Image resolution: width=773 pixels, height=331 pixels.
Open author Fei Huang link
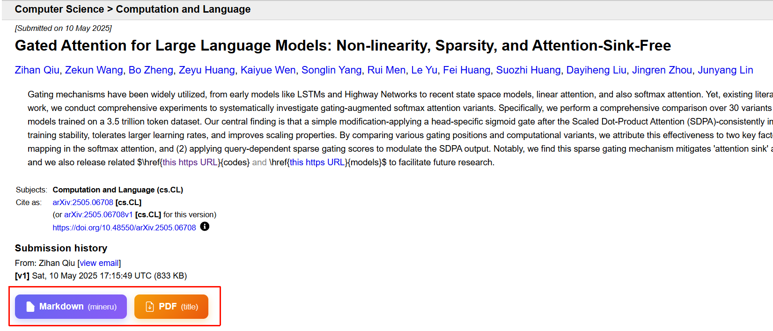[467, 70]
